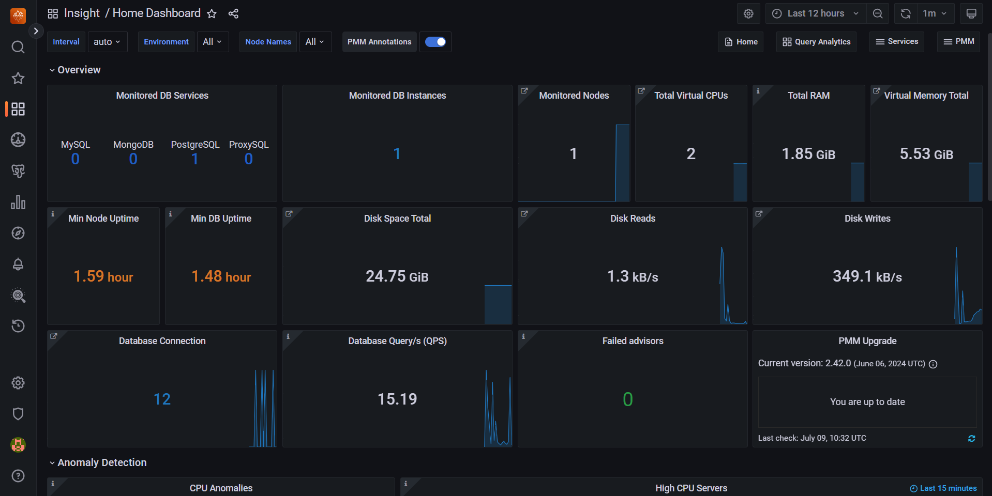
Task: Zoom out the time range
Action: tap(878, 13)
